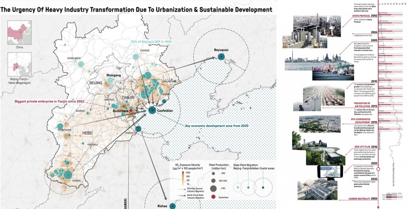
Task: Click the Bayuquan teal circle marker
Action: [x=221, y=57]
